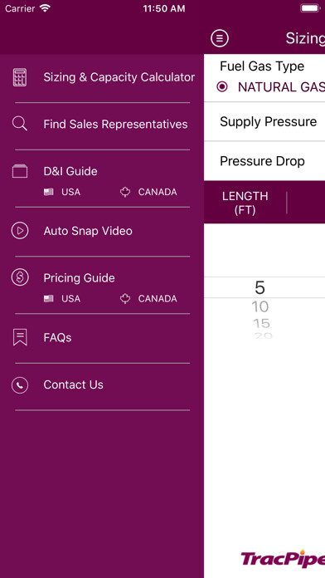Image resolution: width=325 pixels, height=578 pixels.
Task: Tap the Auto Snap Video play icon
Action: (x=20, y=231)
